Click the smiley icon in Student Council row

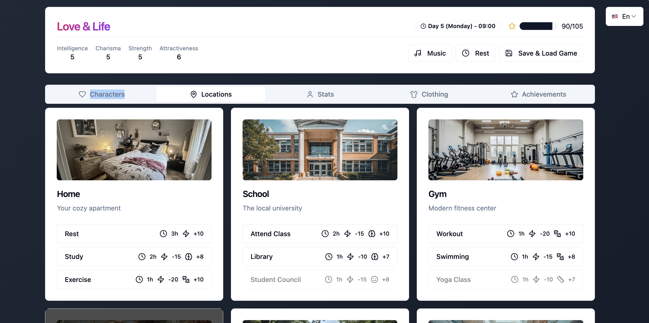click(374, 279)
